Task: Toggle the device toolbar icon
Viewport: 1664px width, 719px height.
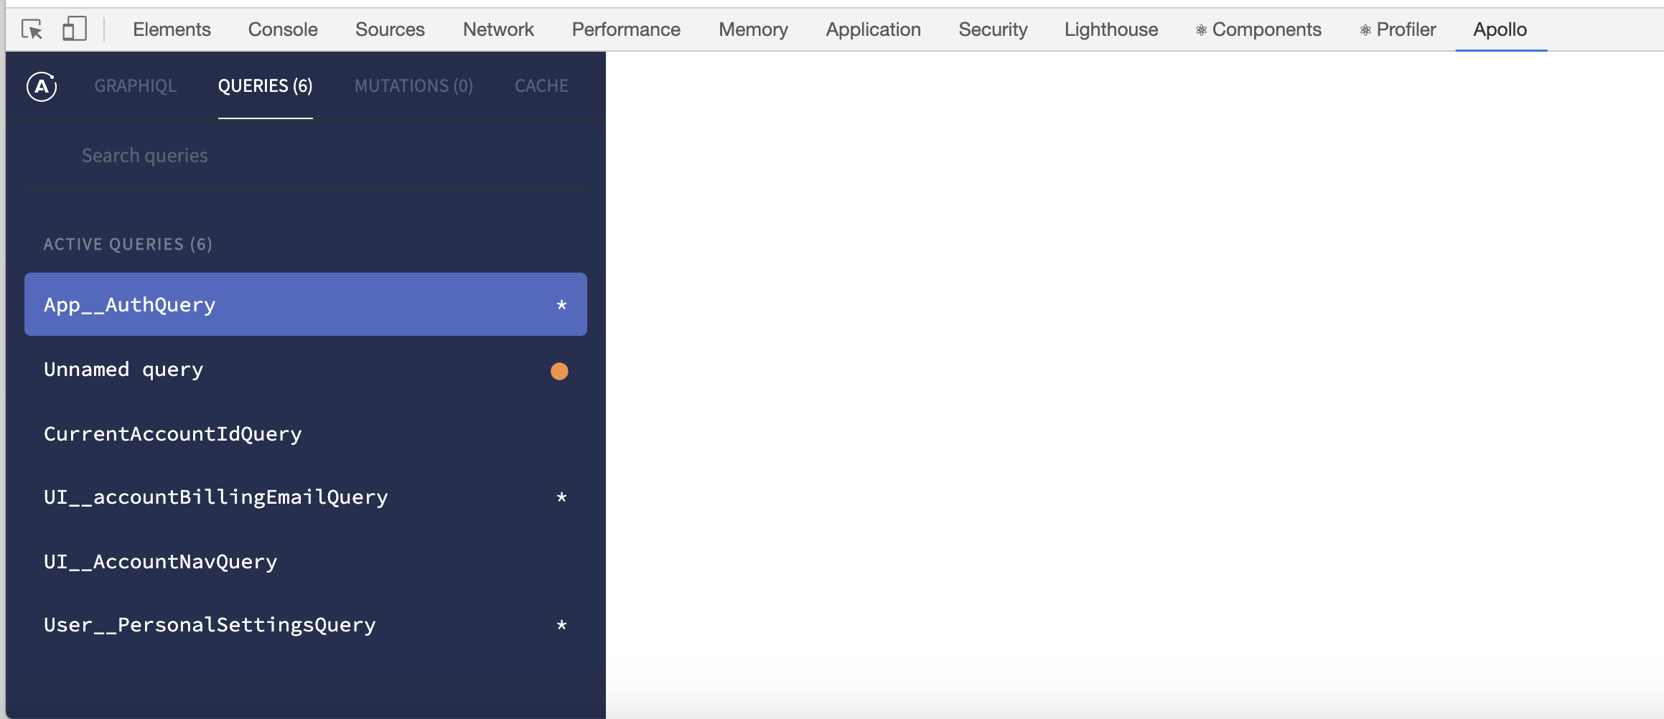Action: pos(74,29)
